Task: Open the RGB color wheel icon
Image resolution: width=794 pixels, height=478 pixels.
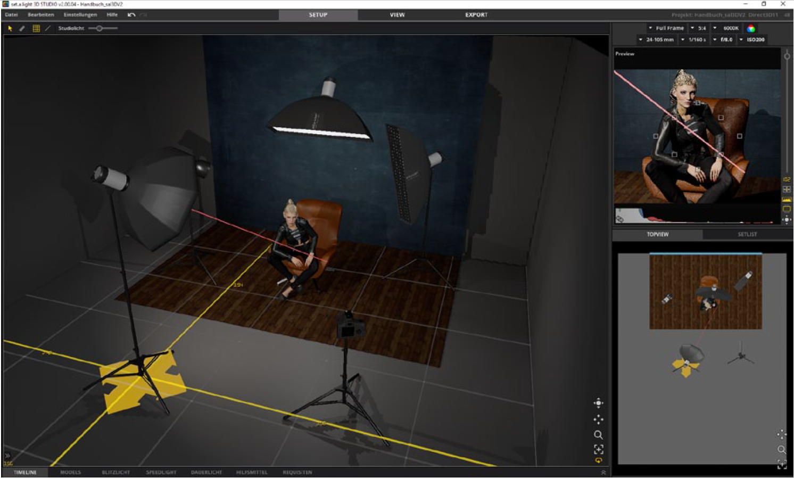Action: click(751, 29)
